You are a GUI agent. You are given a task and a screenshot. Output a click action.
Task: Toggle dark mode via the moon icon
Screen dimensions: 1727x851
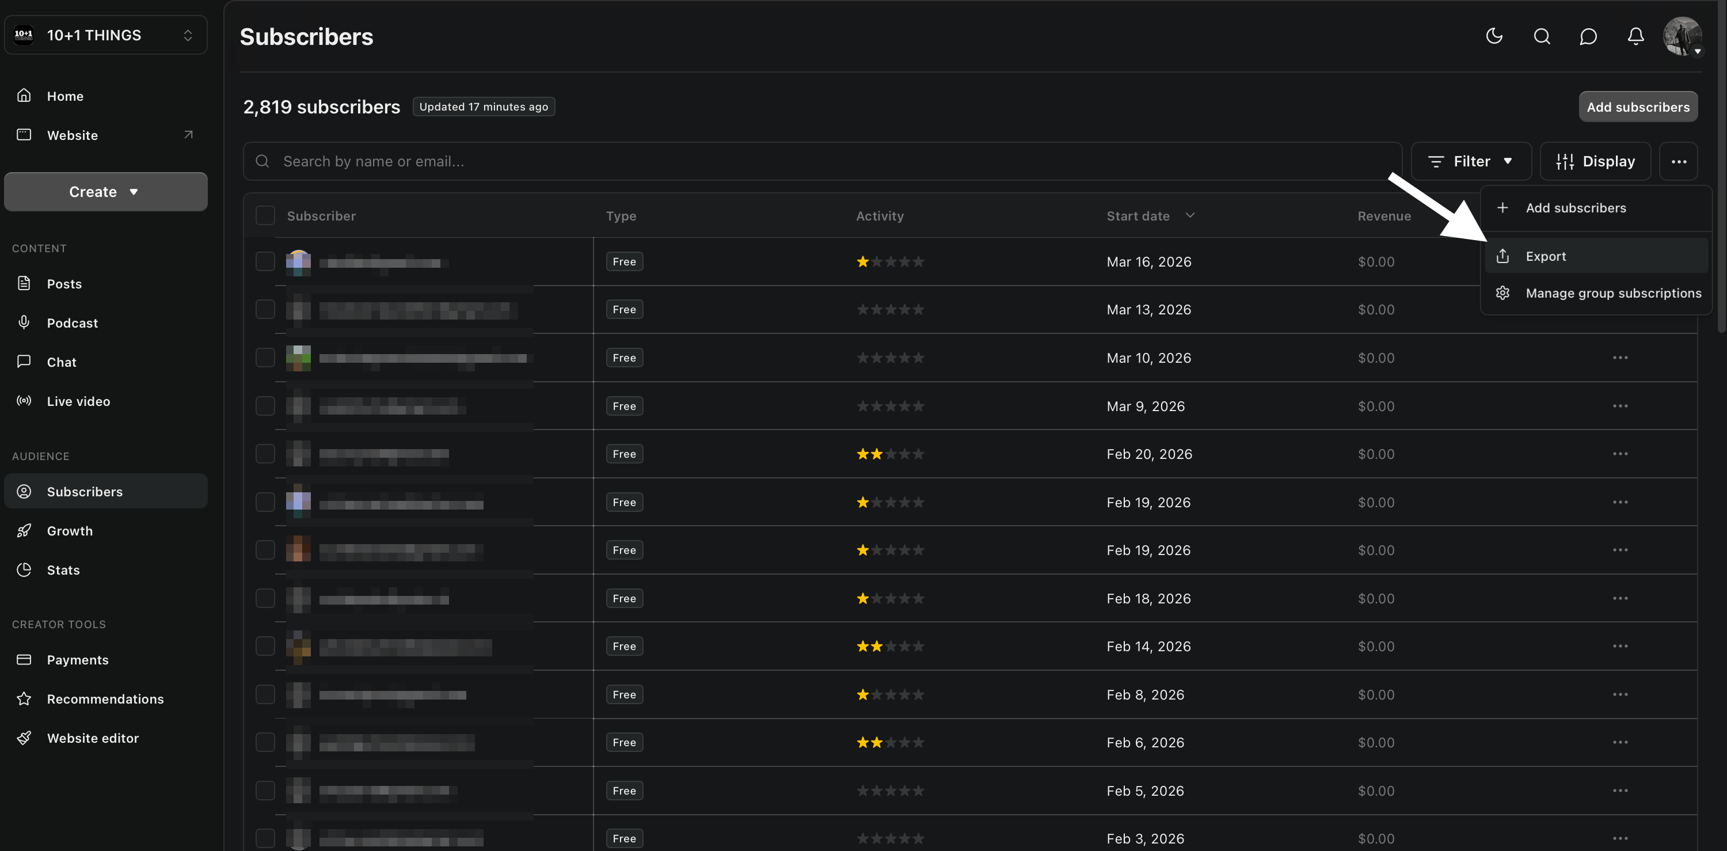coord(1494,36)
